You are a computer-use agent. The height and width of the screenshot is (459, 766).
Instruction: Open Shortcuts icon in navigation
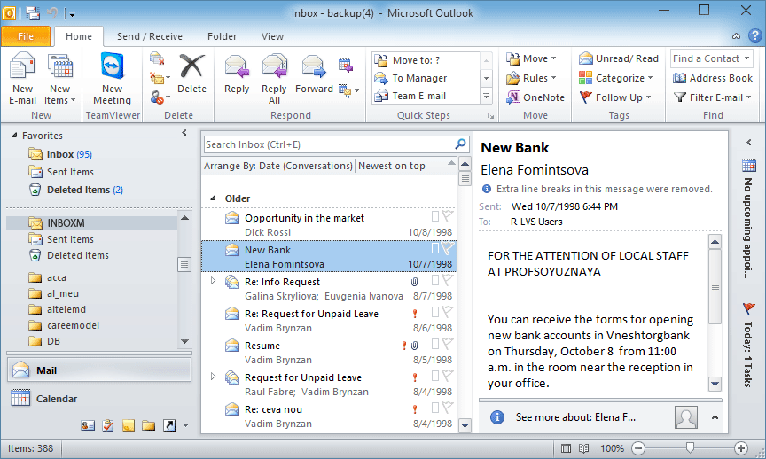pos(169,426)
